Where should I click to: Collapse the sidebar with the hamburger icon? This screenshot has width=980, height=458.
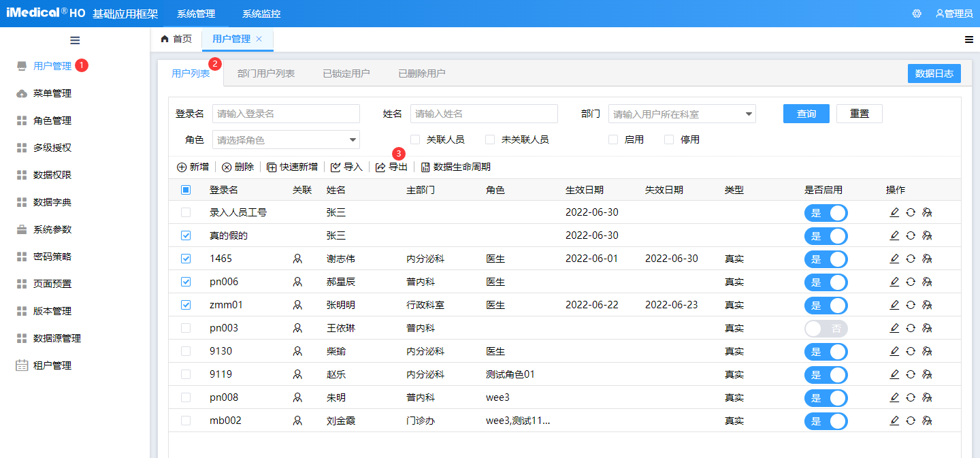pos(74,40)
